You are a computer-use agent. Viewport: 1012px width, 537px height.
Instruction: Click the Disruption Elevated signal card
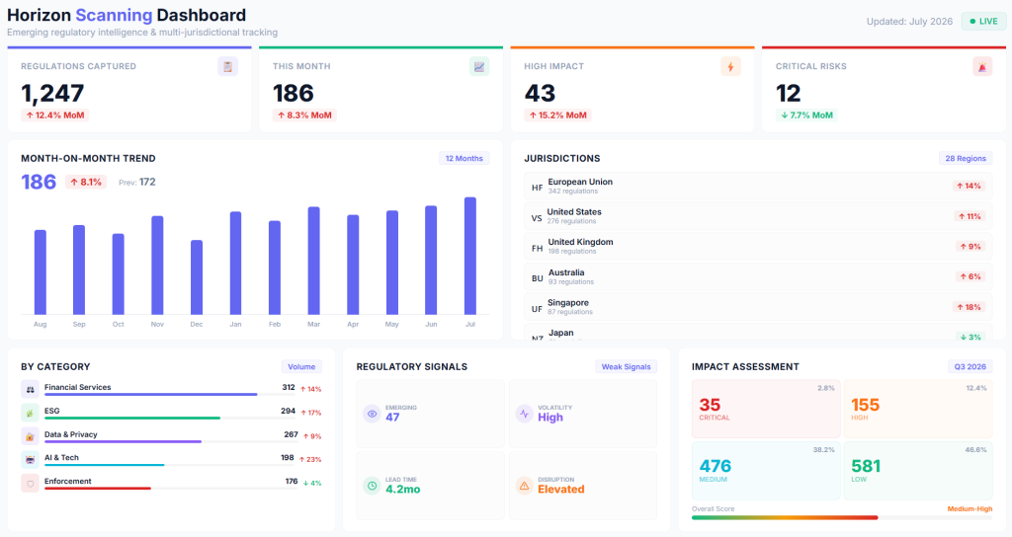583,486
